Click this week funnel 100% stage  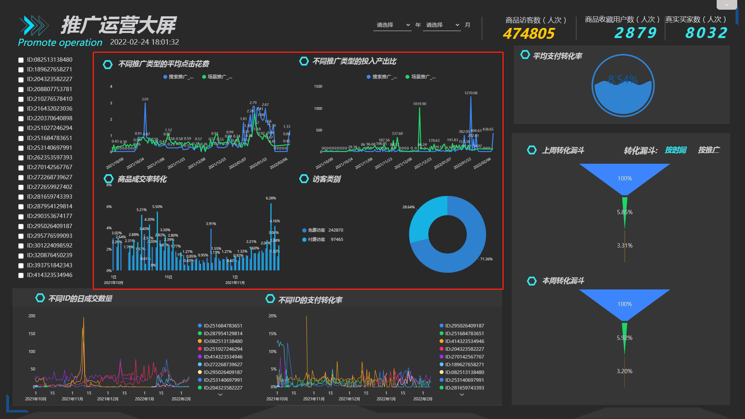pyautogui.click(x=625, y=304)
